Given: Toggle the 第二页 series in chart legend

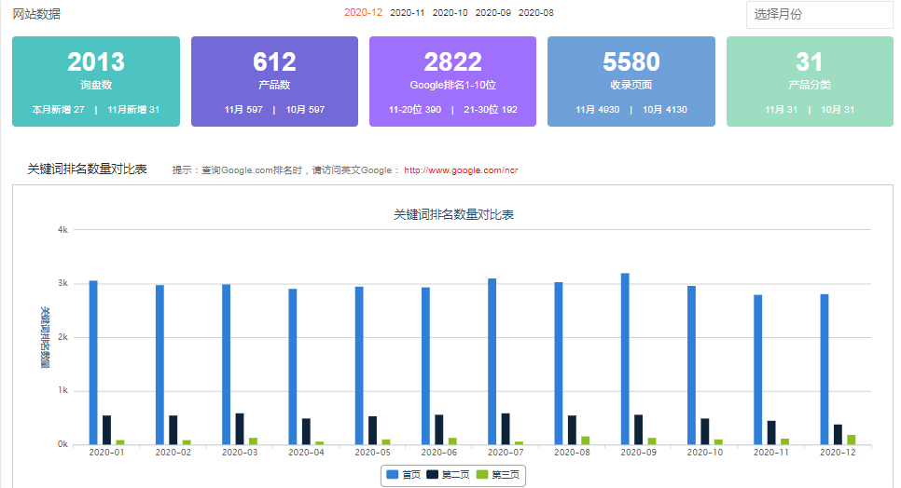Looking at the screenshot, I should (447, 475).
